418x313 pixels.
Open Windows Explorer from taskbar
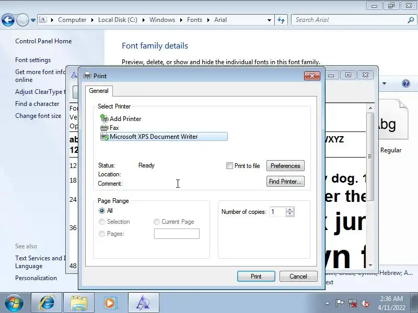(x=79, y=303)
